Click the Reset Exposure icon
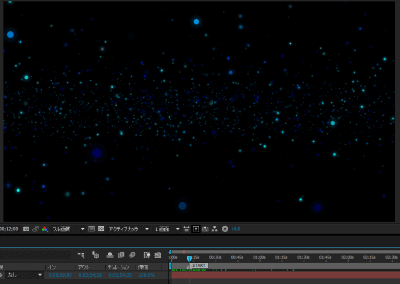The height and width of the screenshot is (284, 400). point(225,229)
